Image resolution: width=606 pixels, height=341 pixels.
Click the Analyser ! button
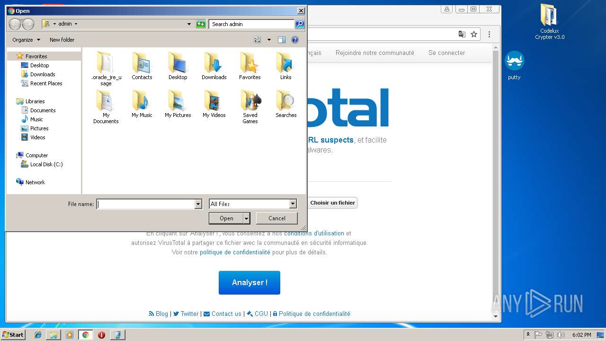tap(250, 283)
